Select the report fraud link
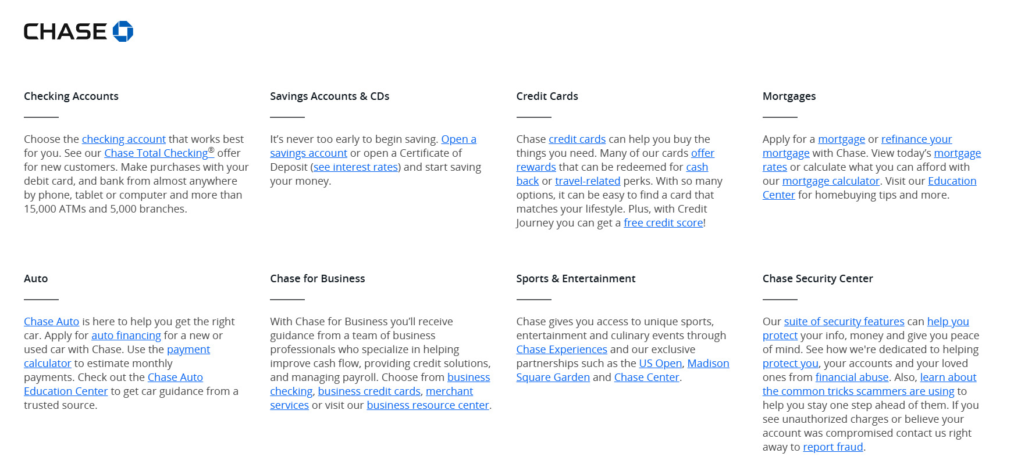This screenshot has width=1014, height=471. [x=832, y=447]
